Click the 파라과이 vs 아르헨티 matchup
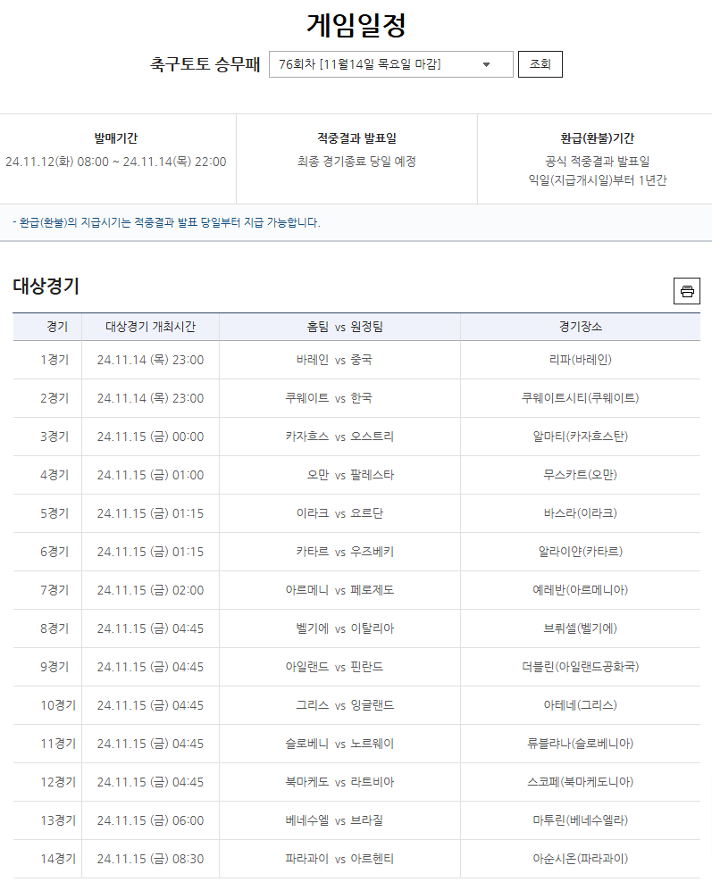Viewport: 712px width, 882px height. [339, 859]
